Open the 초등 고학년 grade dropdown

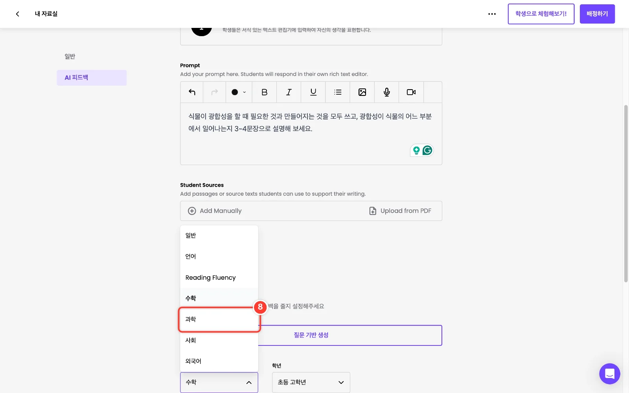point(311,382)
